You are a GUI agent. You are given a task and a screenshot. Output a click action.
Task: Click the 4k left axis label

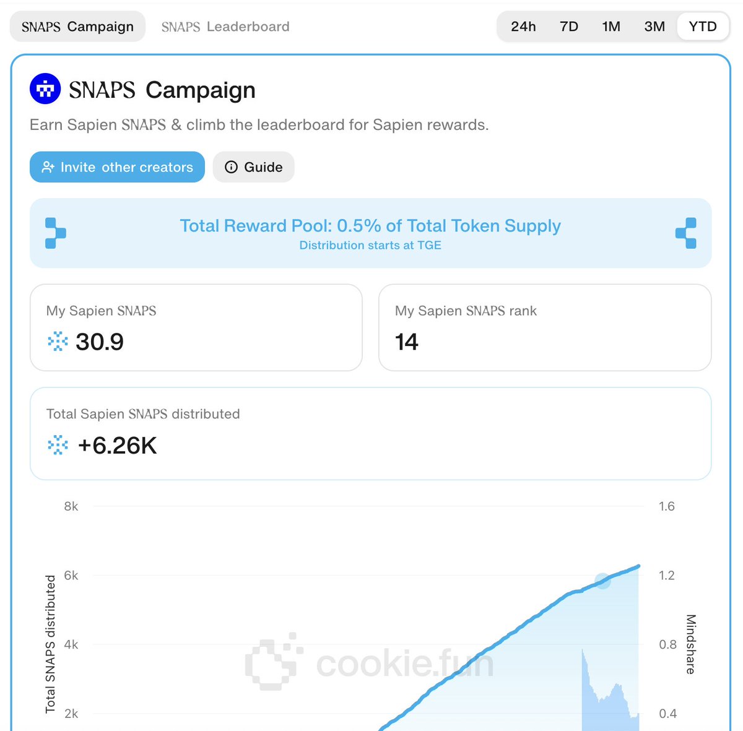click(71, 644)
